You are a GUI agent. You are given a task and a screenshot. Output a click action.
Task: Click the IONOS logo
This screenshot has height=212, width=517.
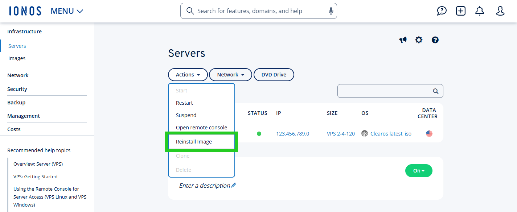click(25, 11)
